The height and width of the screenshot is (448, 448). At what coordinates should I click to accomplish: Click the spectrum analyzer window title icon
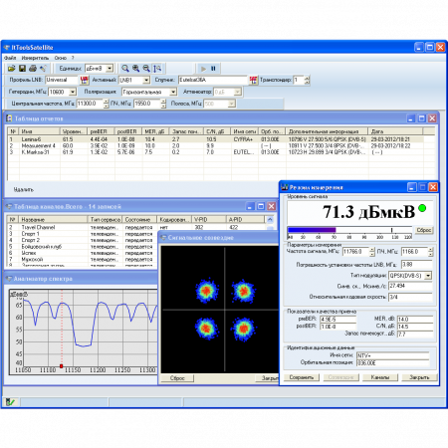pos(9,279)
